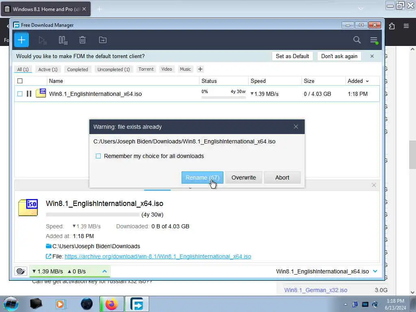Click Show Desktop strip at taskbar end
The image size is (416, 312).
[x=413, y=304]
